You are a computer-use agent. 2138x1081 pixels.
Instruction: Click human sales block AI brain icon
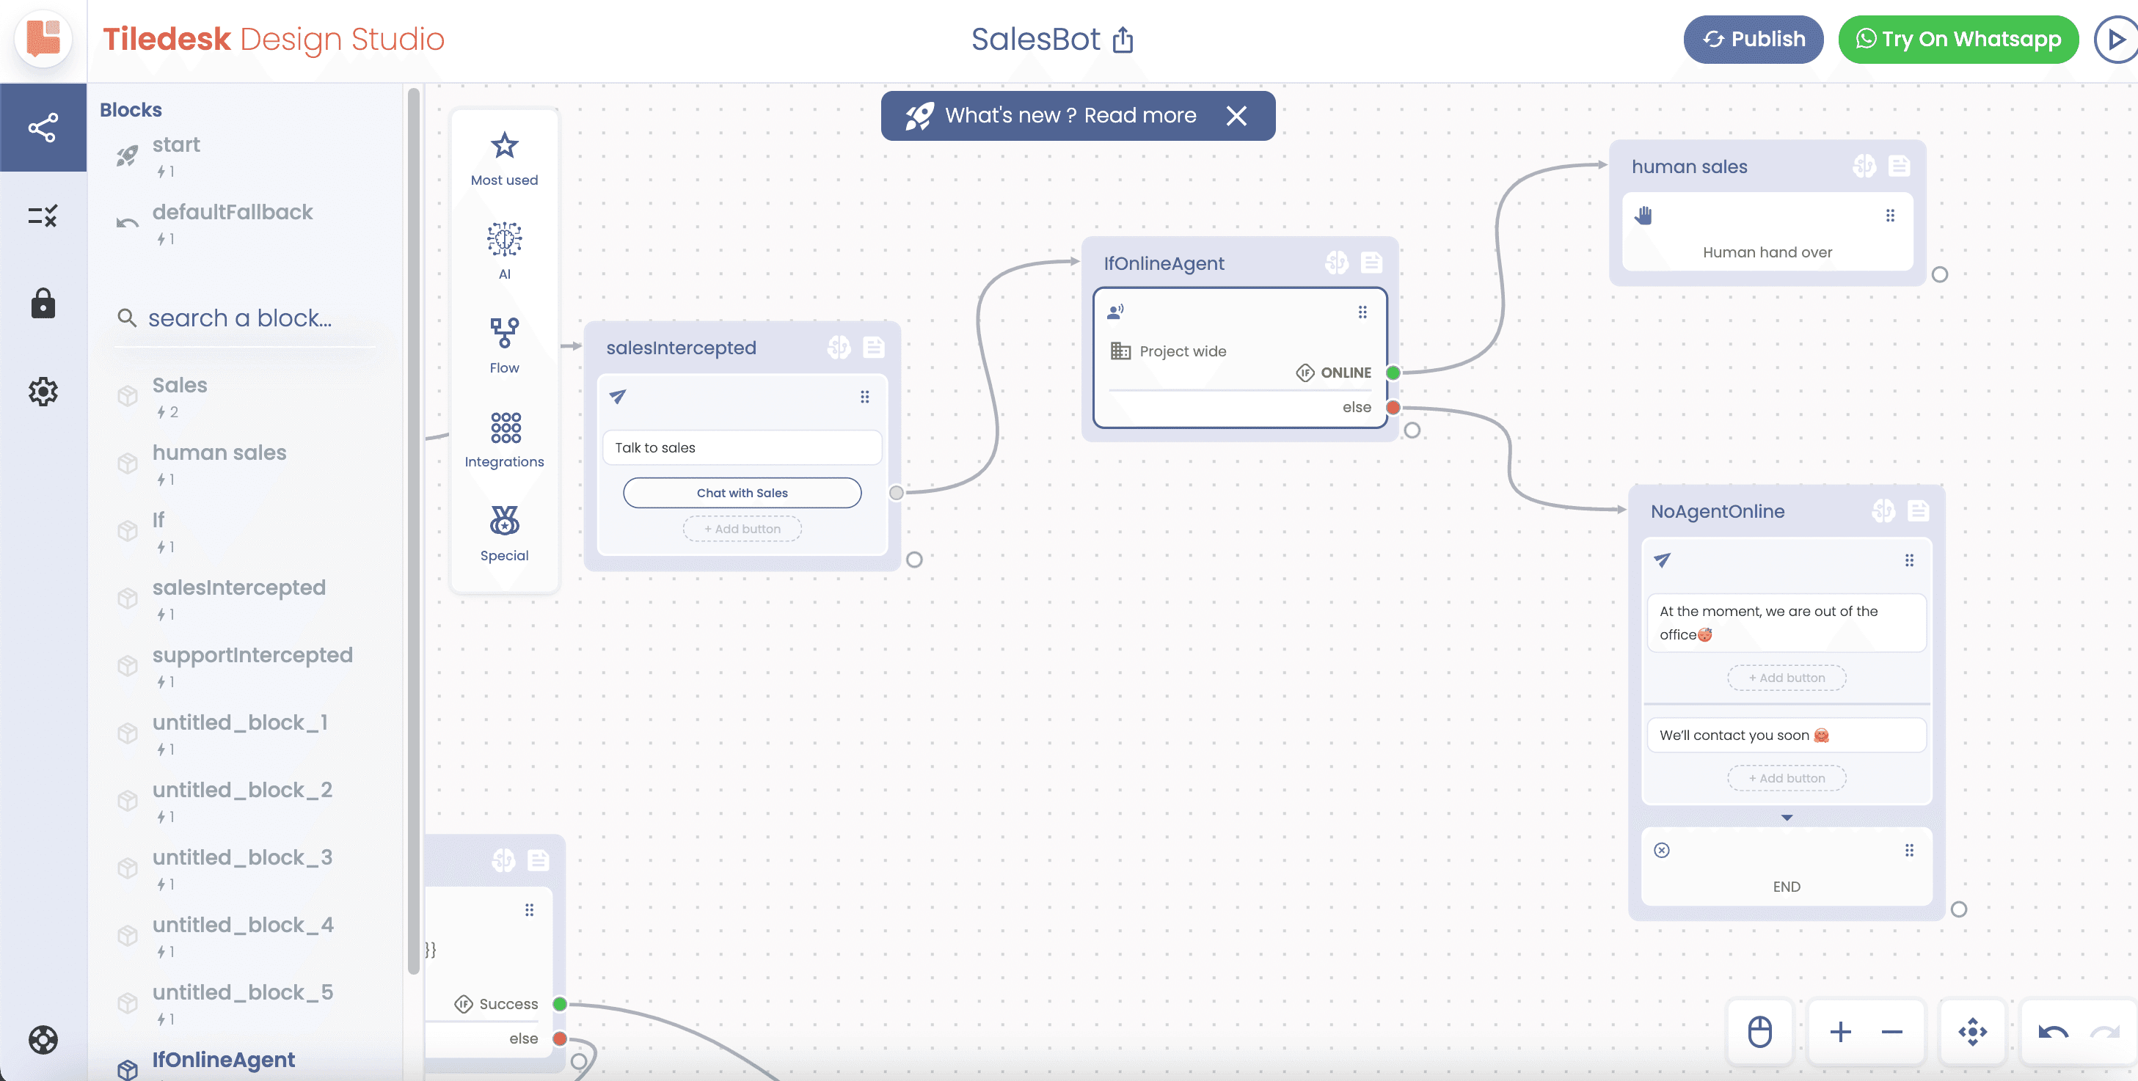1864,166
